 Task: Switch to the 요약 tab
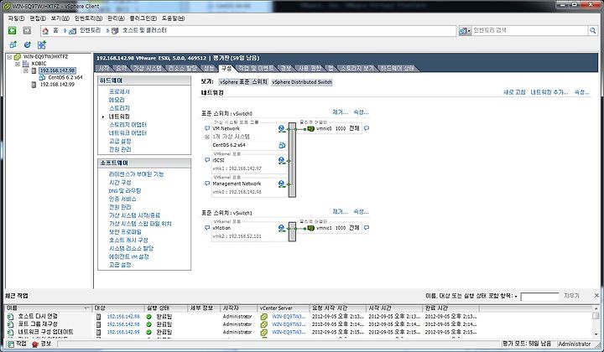click(122, 69)
